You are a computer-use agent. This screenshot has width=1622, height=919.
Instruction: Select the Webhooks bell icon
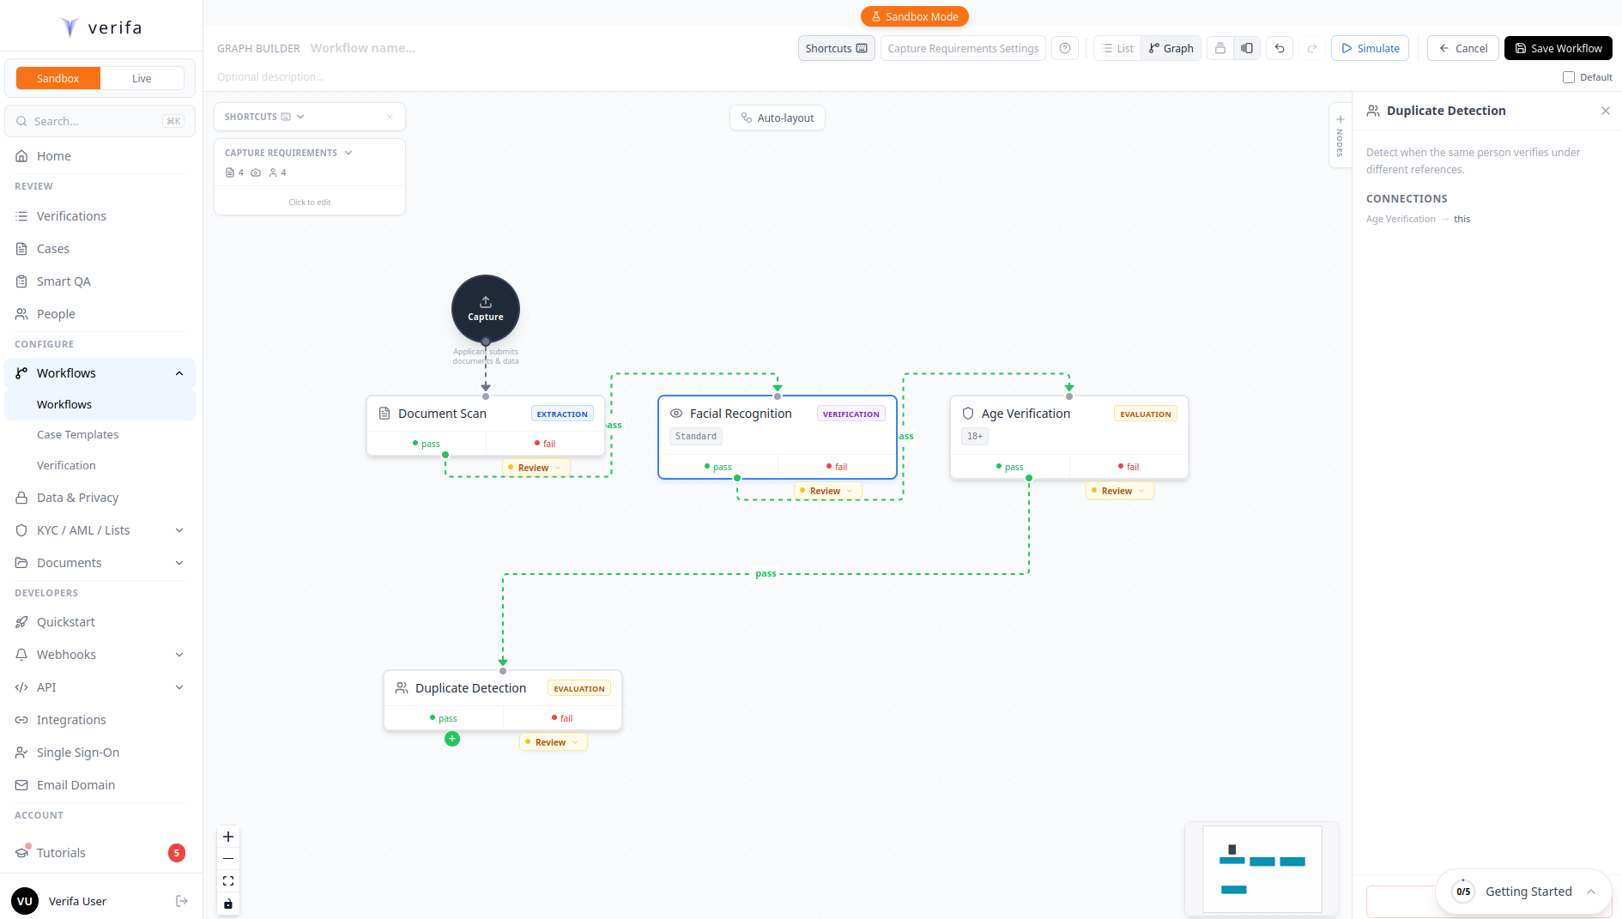pos(21,654)
